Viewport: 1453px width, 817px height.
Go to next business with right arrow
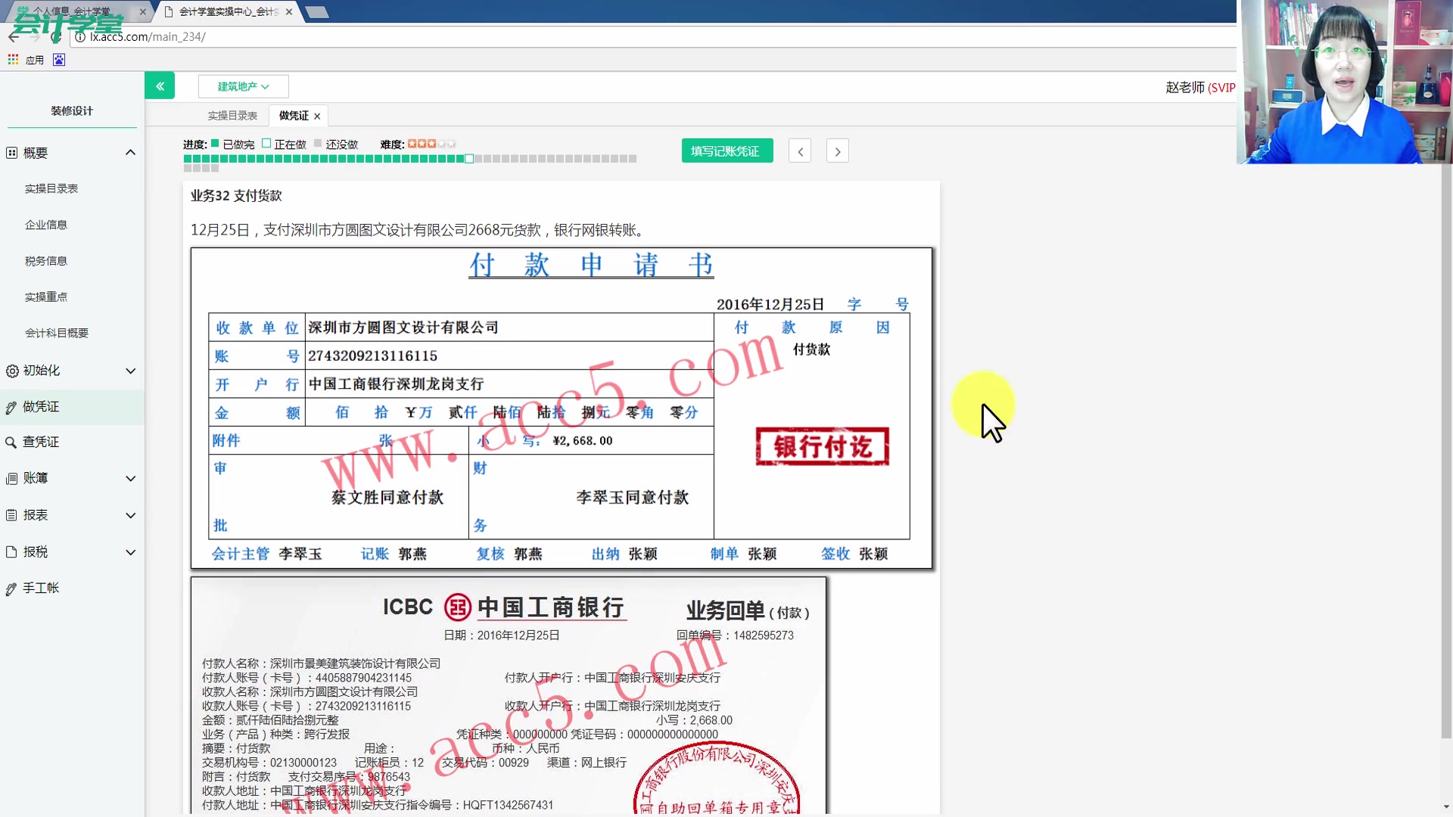pyautogui.click(x=837, y=151)
